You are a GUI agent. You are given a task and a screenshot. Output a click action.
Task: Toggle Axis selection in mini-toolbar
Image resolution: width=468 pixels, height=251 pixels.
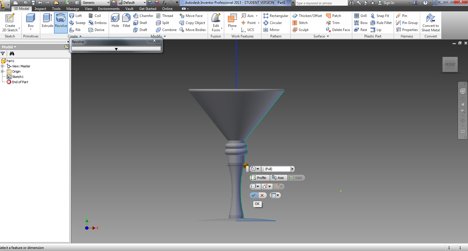pyautogui.click(x=278, y=178)
